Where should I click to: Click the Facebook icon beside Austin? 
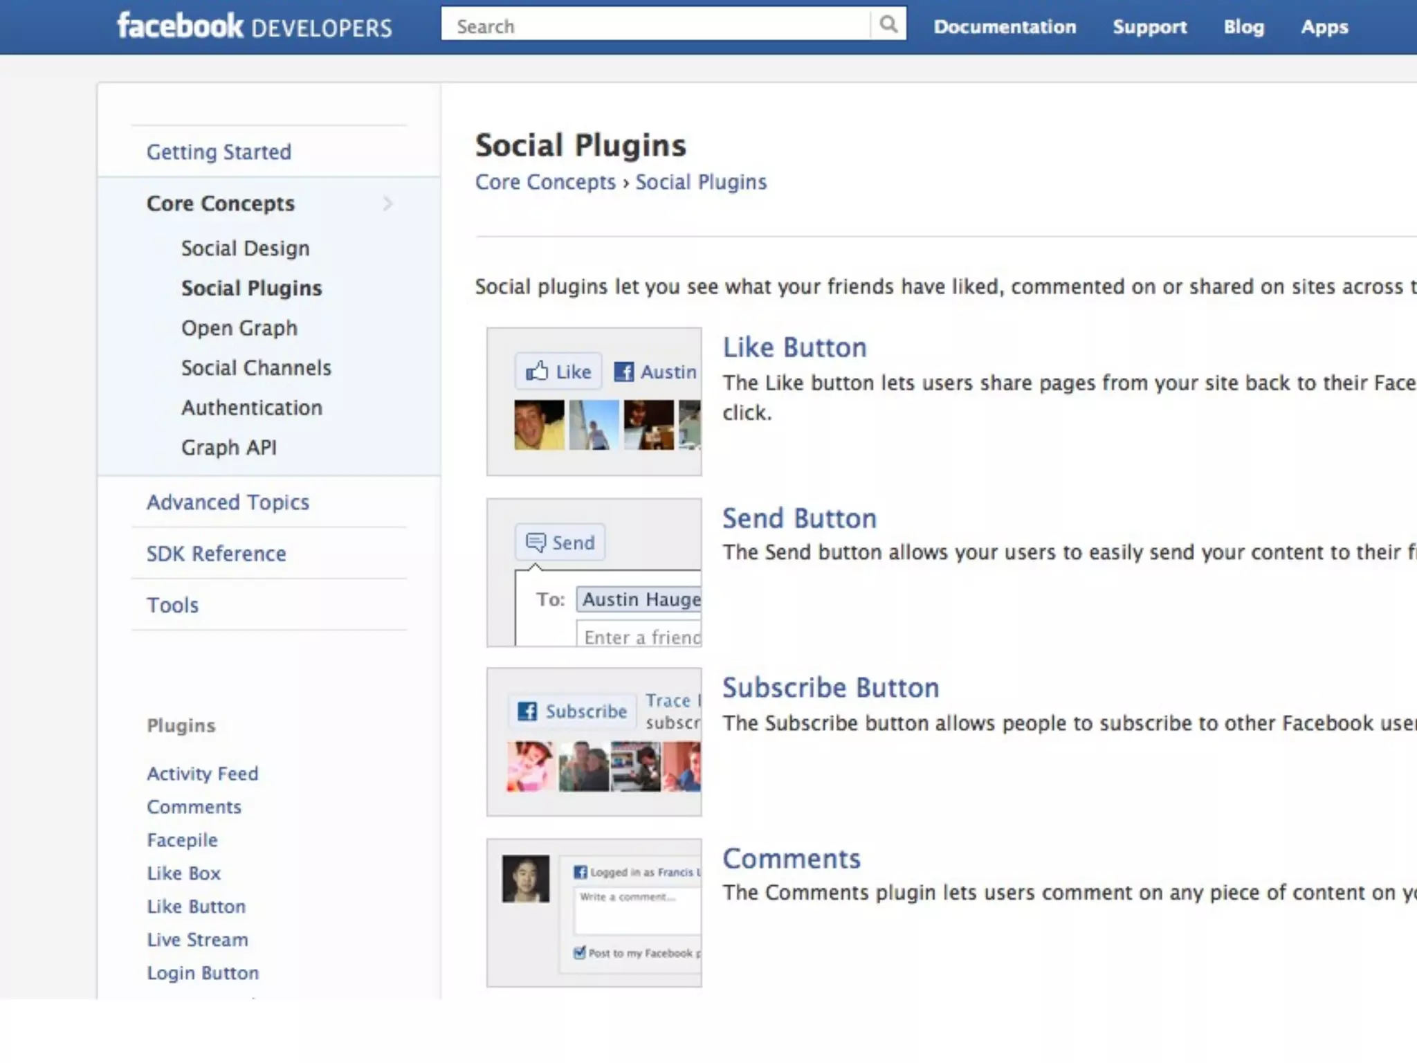(624, 372)
